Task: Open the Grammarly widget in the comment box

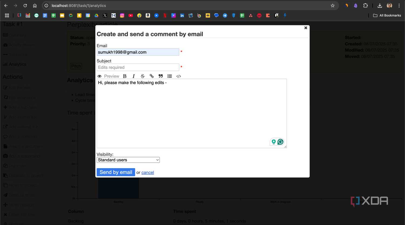Action: [281, 142]
